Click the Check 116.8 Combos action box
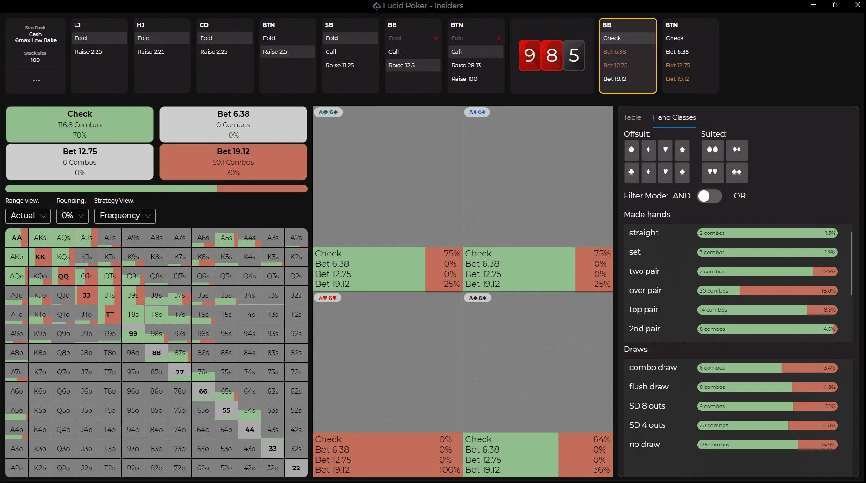Viewport: 866px width, 483px height. (80, 124)
